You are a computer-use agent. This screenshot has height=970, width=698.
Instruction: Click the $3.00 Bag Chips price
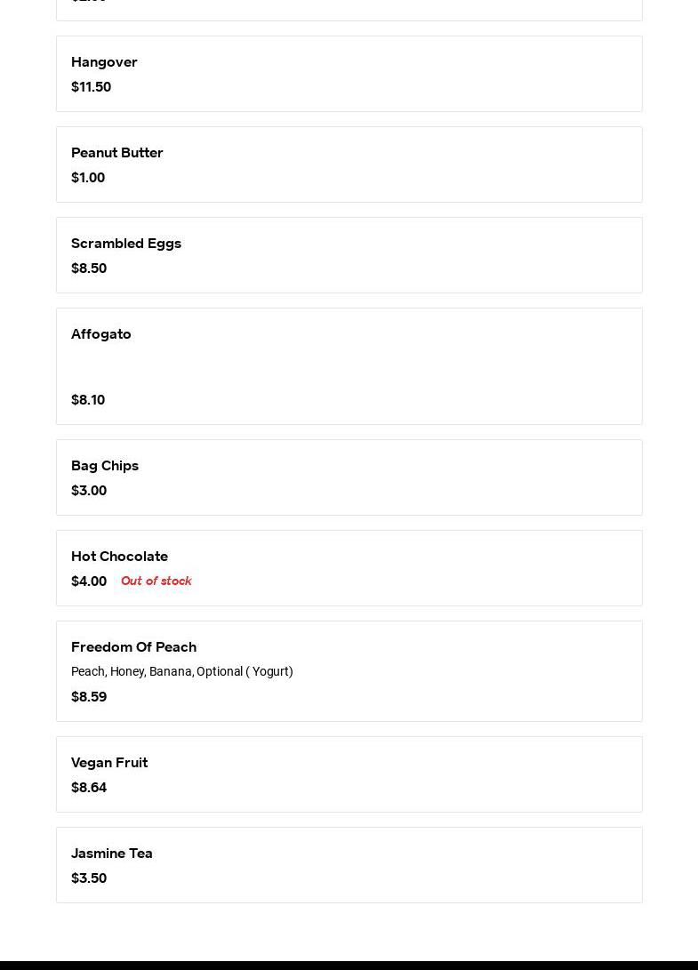coord(89,491)
